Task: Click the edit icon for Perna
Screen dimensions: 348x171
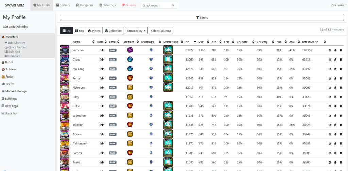Action: coord(330,78)
